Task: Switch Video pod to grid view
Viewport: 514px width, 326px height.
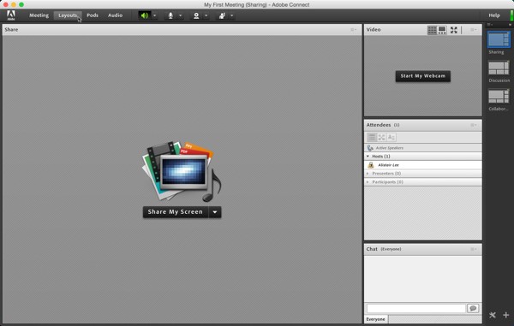Action: (432, 30)
